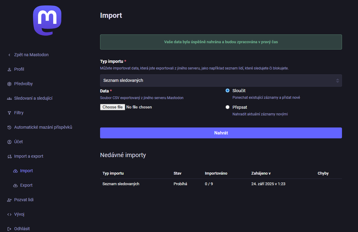This screenshot has width=358, height=232.
Task: Click the dropdown arrows on Seznam sledovaných
Action: click(337, 81)
